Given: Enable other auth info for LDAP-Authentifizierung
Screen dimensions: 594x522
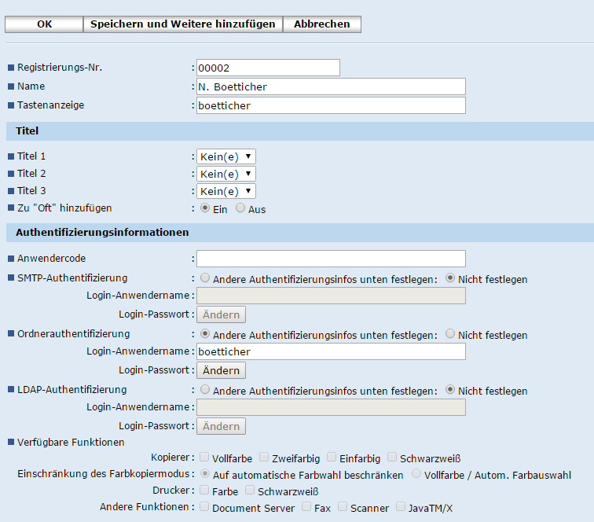Looking at the screenshot, I should click(205, 389).
